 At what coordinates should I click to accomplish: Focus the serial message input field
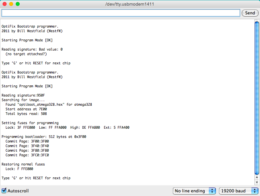click(121, 13)
